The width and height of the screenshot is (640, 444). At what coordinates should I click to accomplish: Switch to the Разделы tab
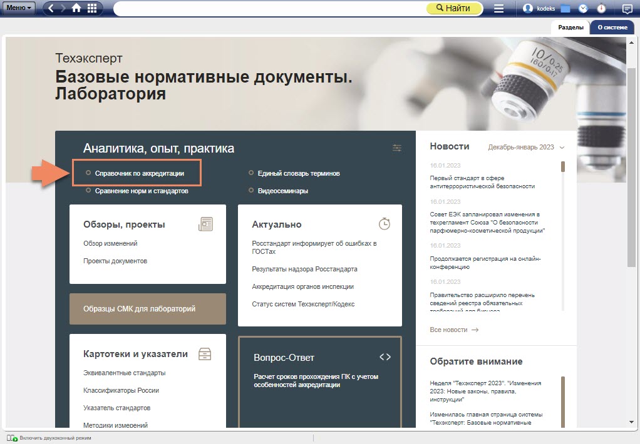coord(570,28)
